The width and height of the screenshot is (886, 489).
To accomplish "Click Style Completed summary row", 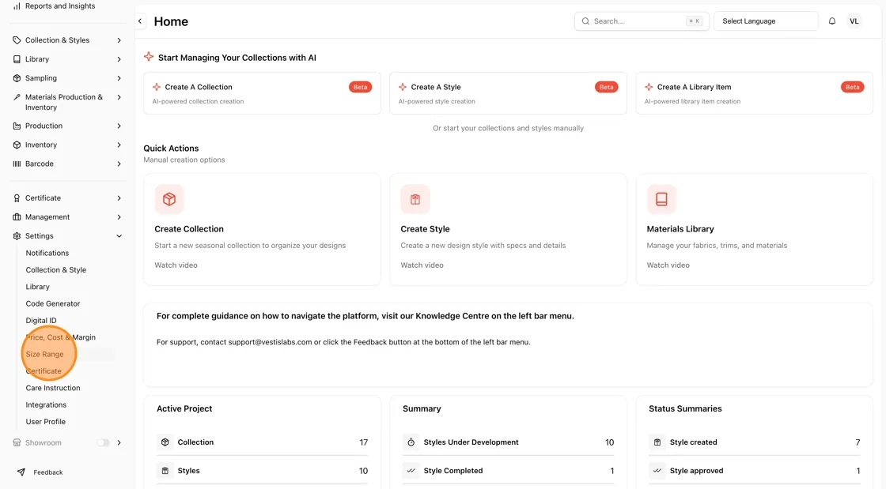I will point(508,470).
